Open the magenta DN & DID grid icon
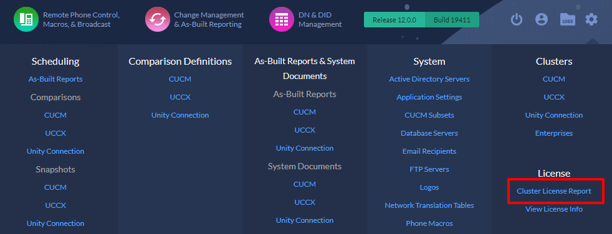 (282, 19)
